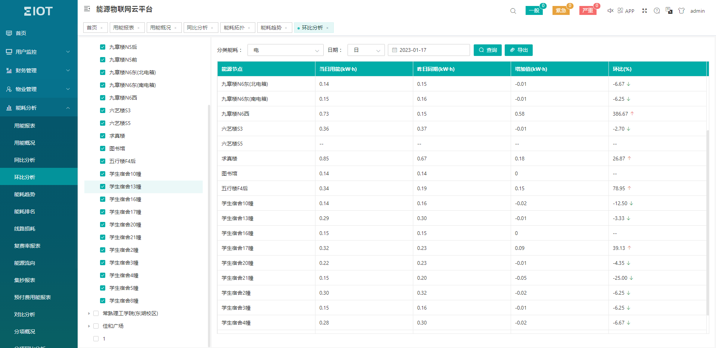Close the 环比分析 tab
The height and width of the screenshot is (348, 716).
pos(327,28)
